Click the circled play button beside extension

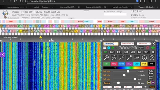[153, 43]
